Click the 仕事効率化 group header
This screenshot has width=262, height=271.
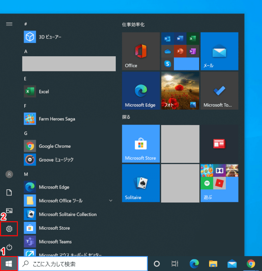tap(133, 24)
